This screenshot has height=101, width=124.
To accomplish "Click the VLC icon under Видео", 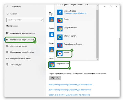I will tap(52, 50).
